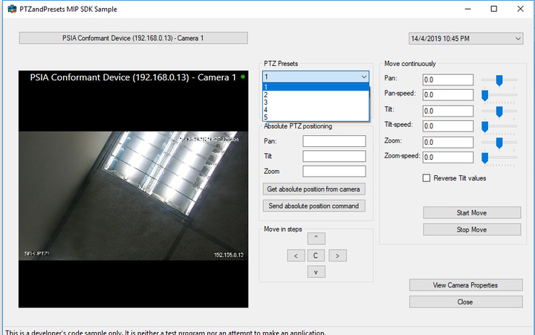The width and height of the screenshot is (535, 335).
Task: Click the right arrow step button
Action: (337, 256)
